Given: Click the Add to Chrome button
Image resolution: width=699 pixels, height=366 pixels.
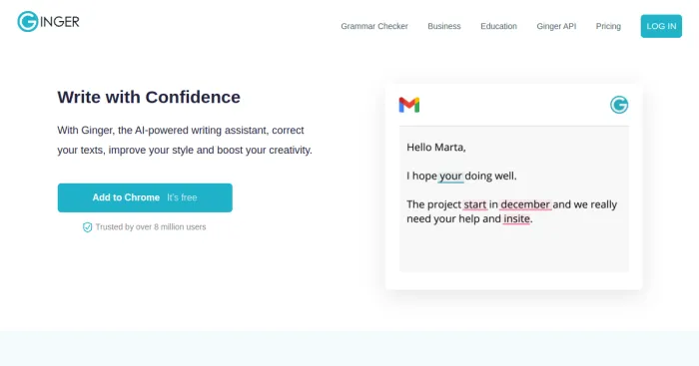Looking at the screenshot, I should (x=145, y=197).
